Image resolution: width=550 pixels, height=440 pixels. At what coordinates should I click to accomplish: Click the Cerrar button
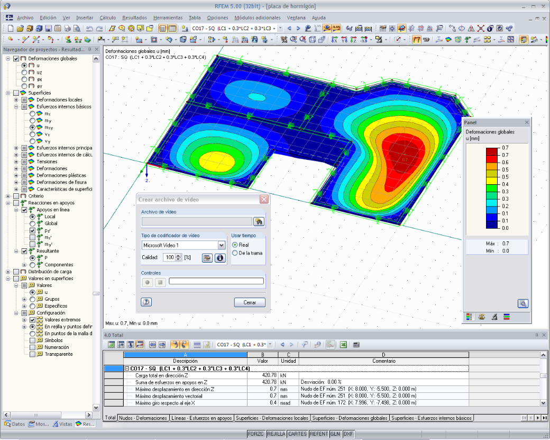pyautogui.click(x=250, y=302)
